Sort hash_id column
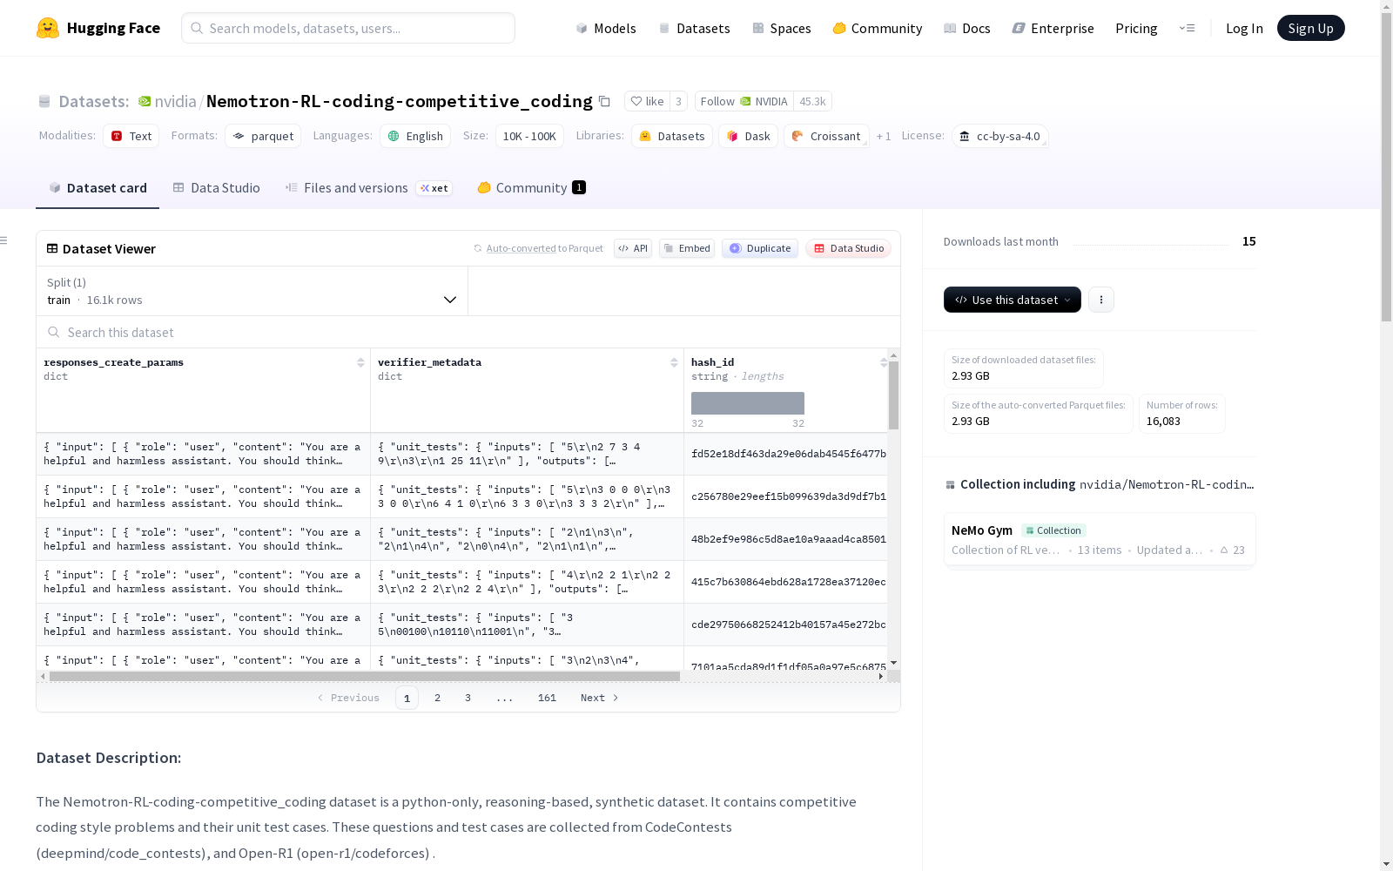The height and width of the screenshot is (871, 1393). point(883,362)
